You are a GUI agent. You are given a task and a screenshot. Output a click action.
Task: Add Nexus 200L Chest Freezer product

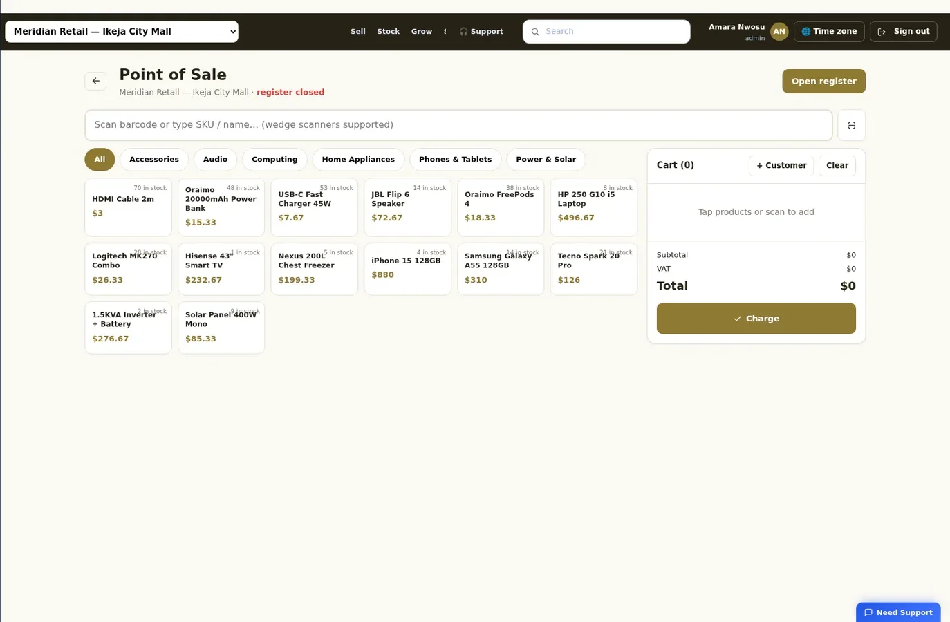[315, 269]
